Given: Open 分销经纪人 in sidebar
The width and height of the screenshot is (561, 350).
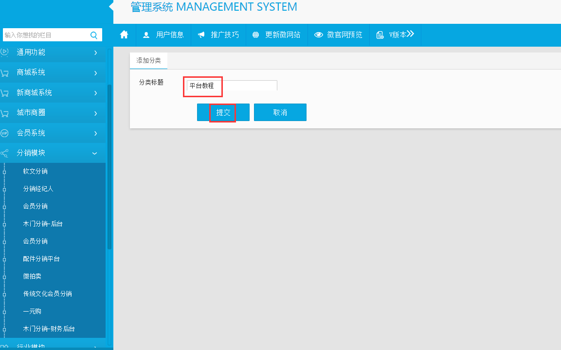Looking at the screenshot, I should [x=38, y=189].
